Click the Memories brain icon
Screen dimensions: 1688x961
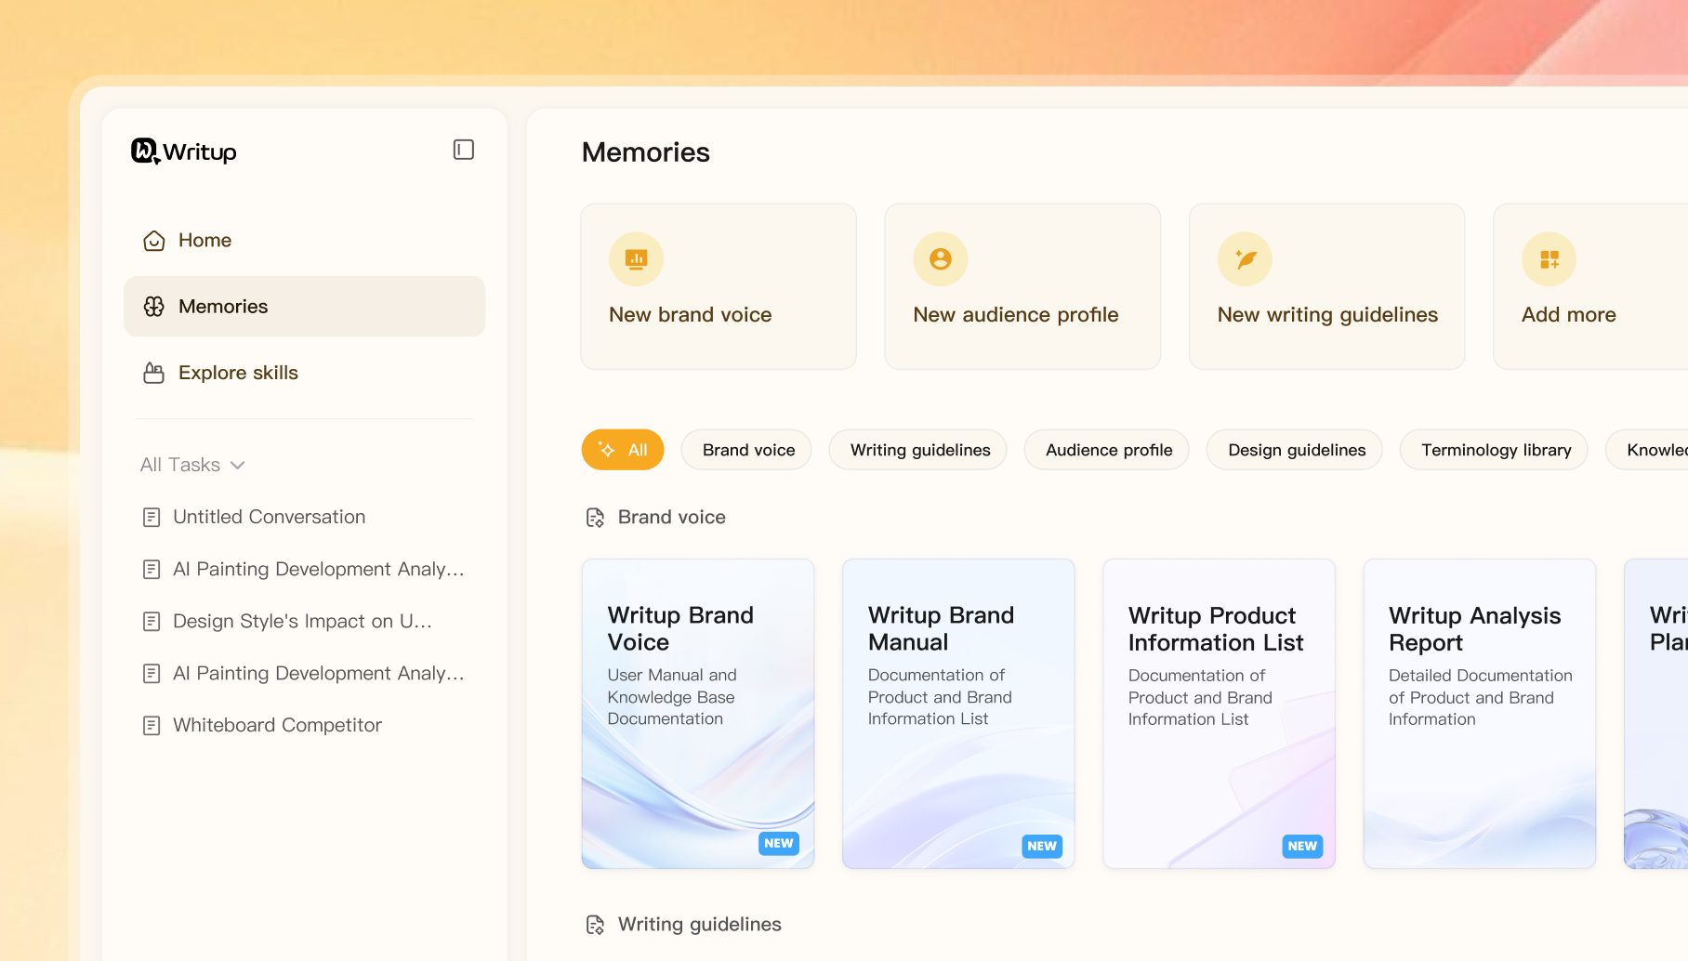pyautogui.click(x=154, y=307)
